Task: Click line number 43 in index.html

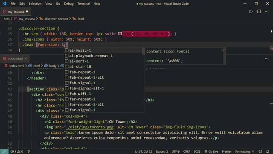Action: coord(10,89)
